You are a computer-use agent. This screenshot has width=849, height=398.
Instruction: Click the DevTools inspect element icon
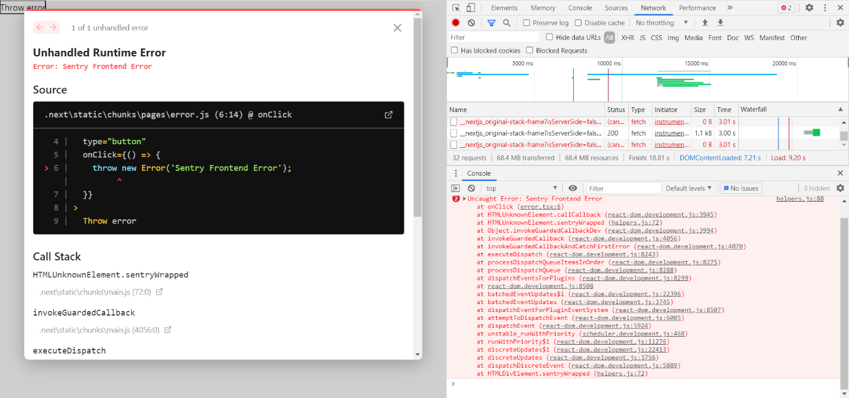tap(456, 8)
